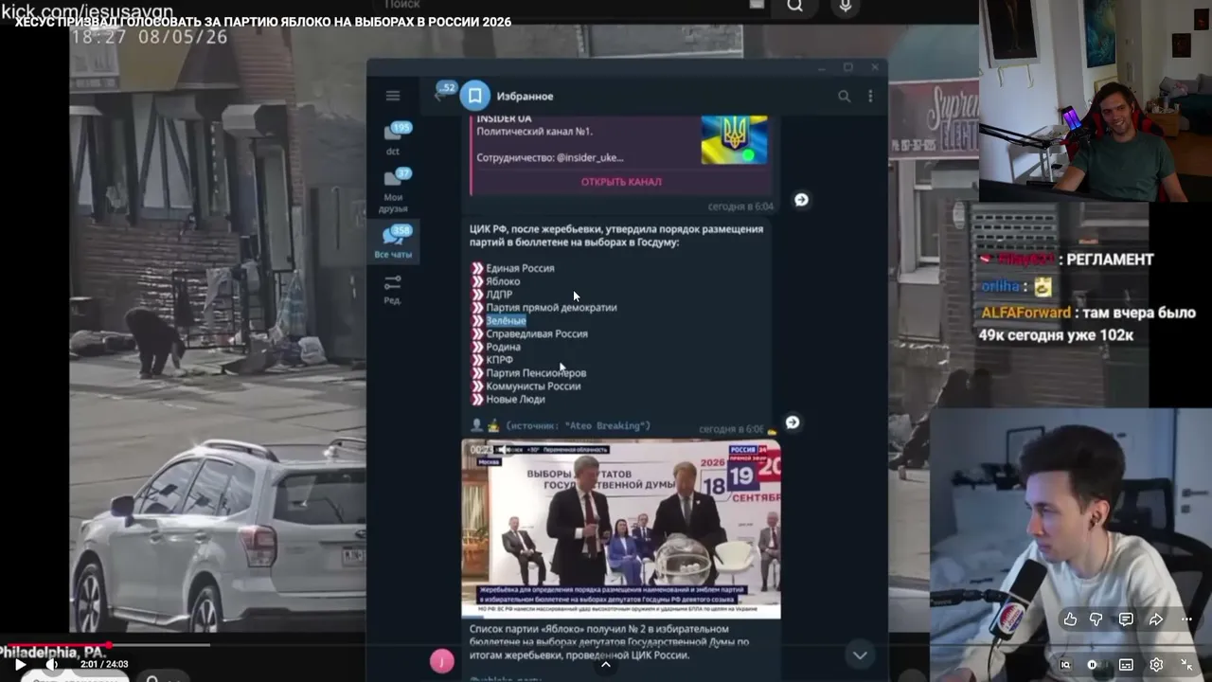
Task: Click the Справедливая Россия entry
Action: pyautogui.click(x=537, y=334)
